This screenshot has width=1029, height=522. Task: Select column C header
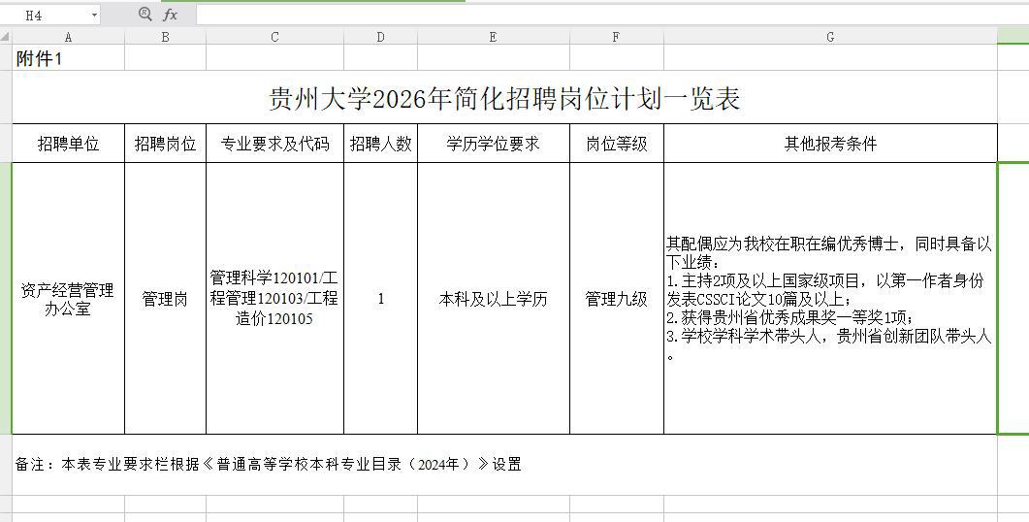(x=275, y=37)
